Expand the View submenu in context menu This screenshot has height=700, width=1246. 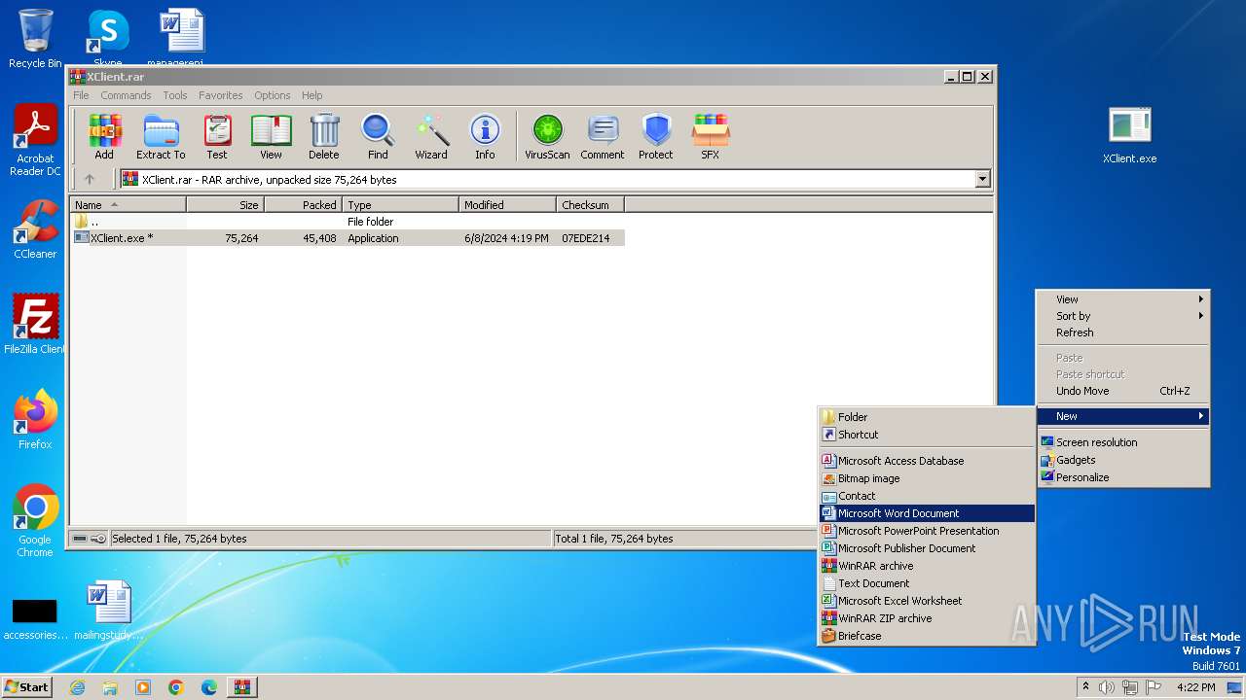(x=1123, y=299)
